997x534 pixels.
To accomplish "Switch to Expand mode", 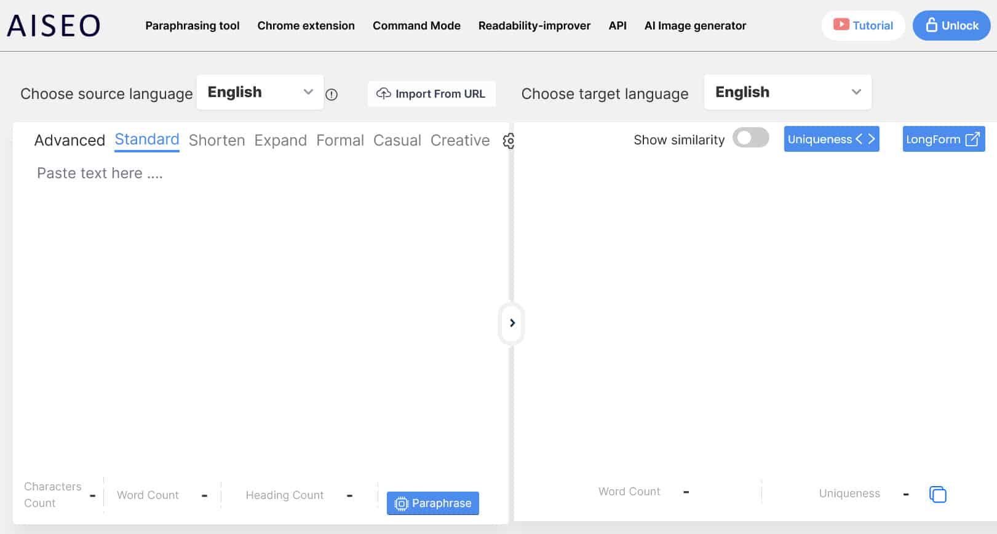I will [x=280, y=140].
